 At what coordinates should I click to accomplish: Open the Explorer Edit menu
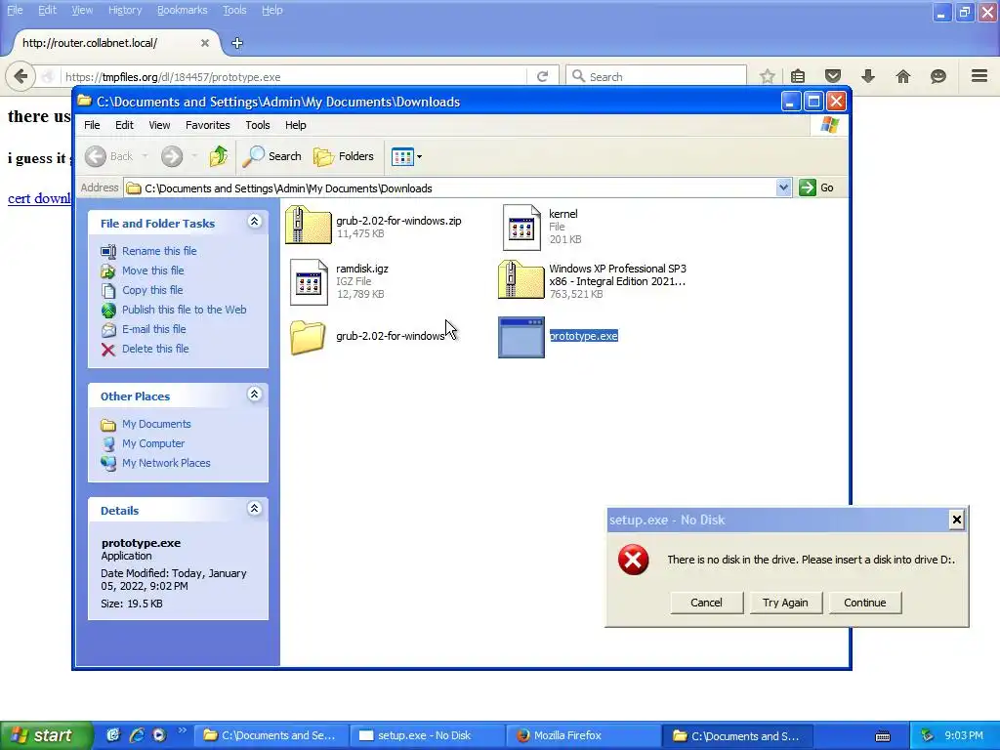tap(124, 125)
